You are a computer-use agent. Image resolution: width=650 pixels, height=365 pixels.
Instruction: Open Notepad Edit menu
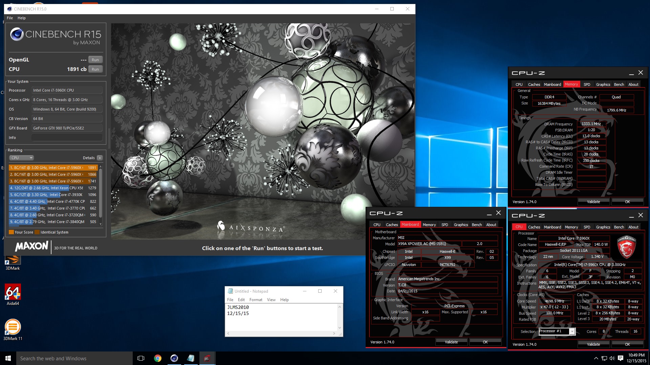click(x=241, y=300)
